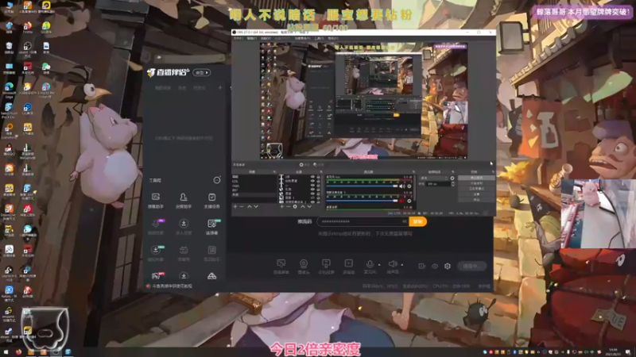Click the record video icon in the Douyu bottom bar

click(x=422, y=266)
